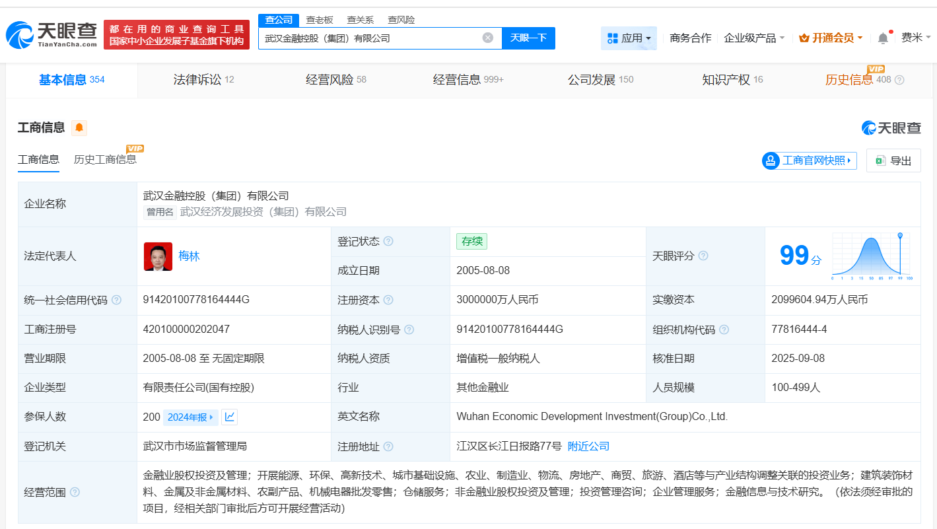Click the help icon beside 注册资本
The height and width of the screenshot is (529, 937).
pos(388,299)
